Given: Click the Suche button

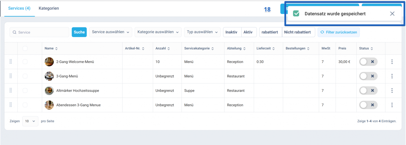Looking at the screenshot, I should [x=79, y=32].
